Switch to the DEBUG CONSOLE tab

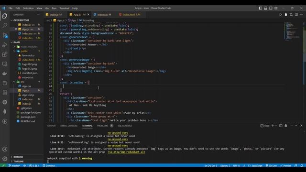tap(69, 126)
